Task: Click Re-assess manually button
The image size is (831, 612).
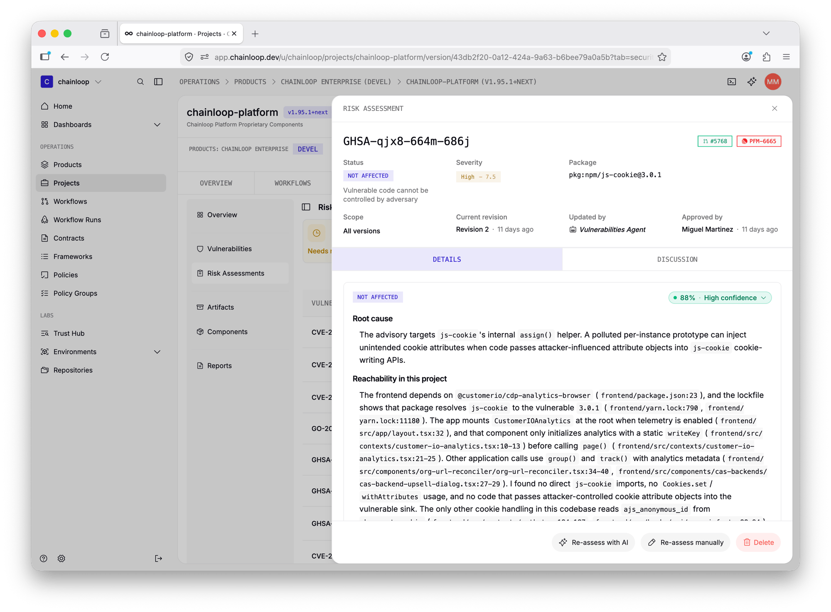Action: (686, 543)
